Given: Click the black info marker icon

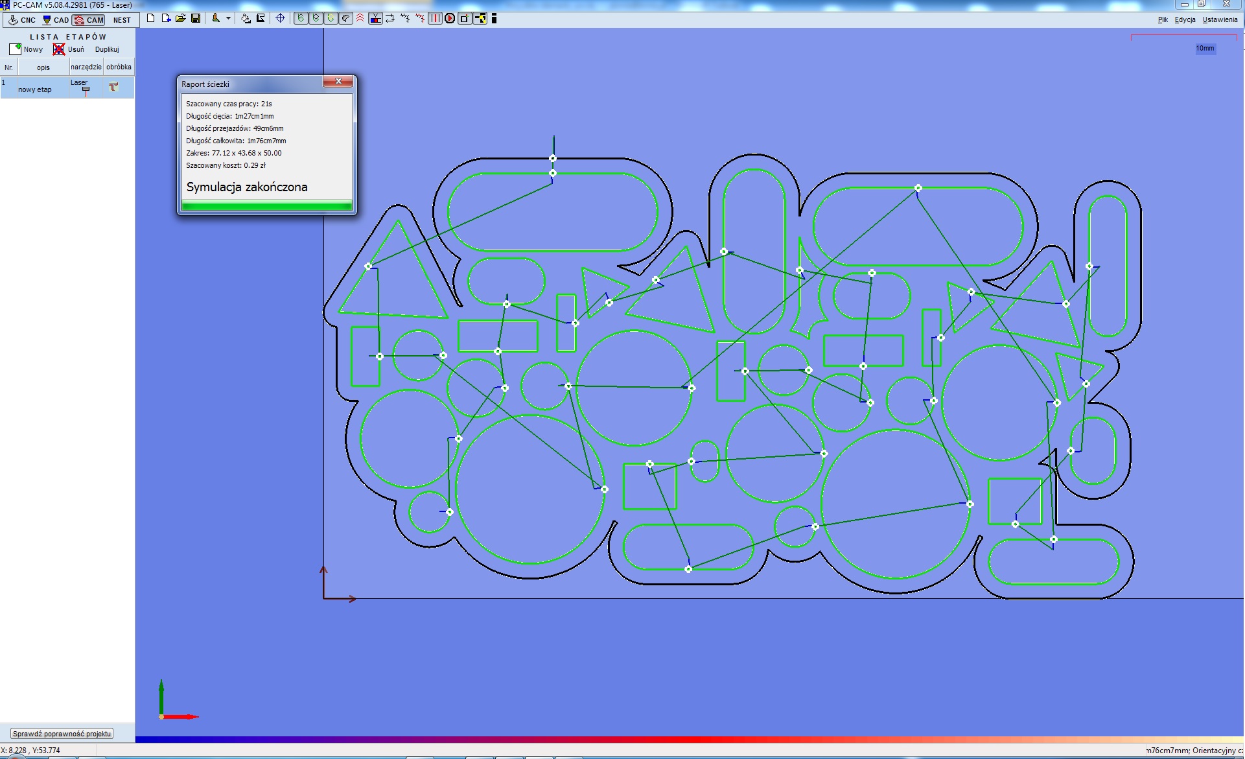Looking at the screenshot, I should pos(494,19).
